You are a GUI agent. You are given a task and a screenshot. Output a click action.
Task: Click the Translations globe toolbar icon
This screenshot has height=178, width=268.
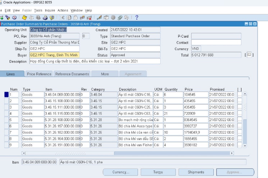(113, 18)
